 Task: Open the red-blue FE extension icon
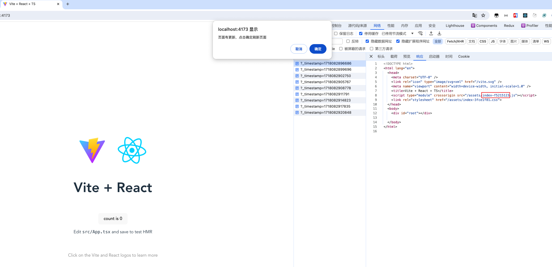[x=516, y=15]
